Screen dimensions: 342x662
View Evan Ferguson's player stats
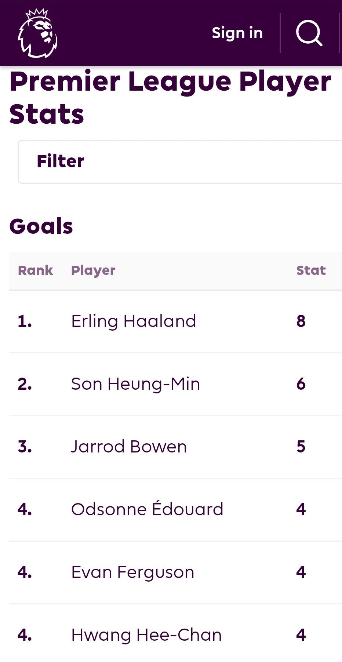[x=132, y=572]
